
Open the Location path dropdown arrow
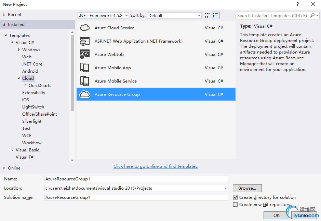point(225,188)
